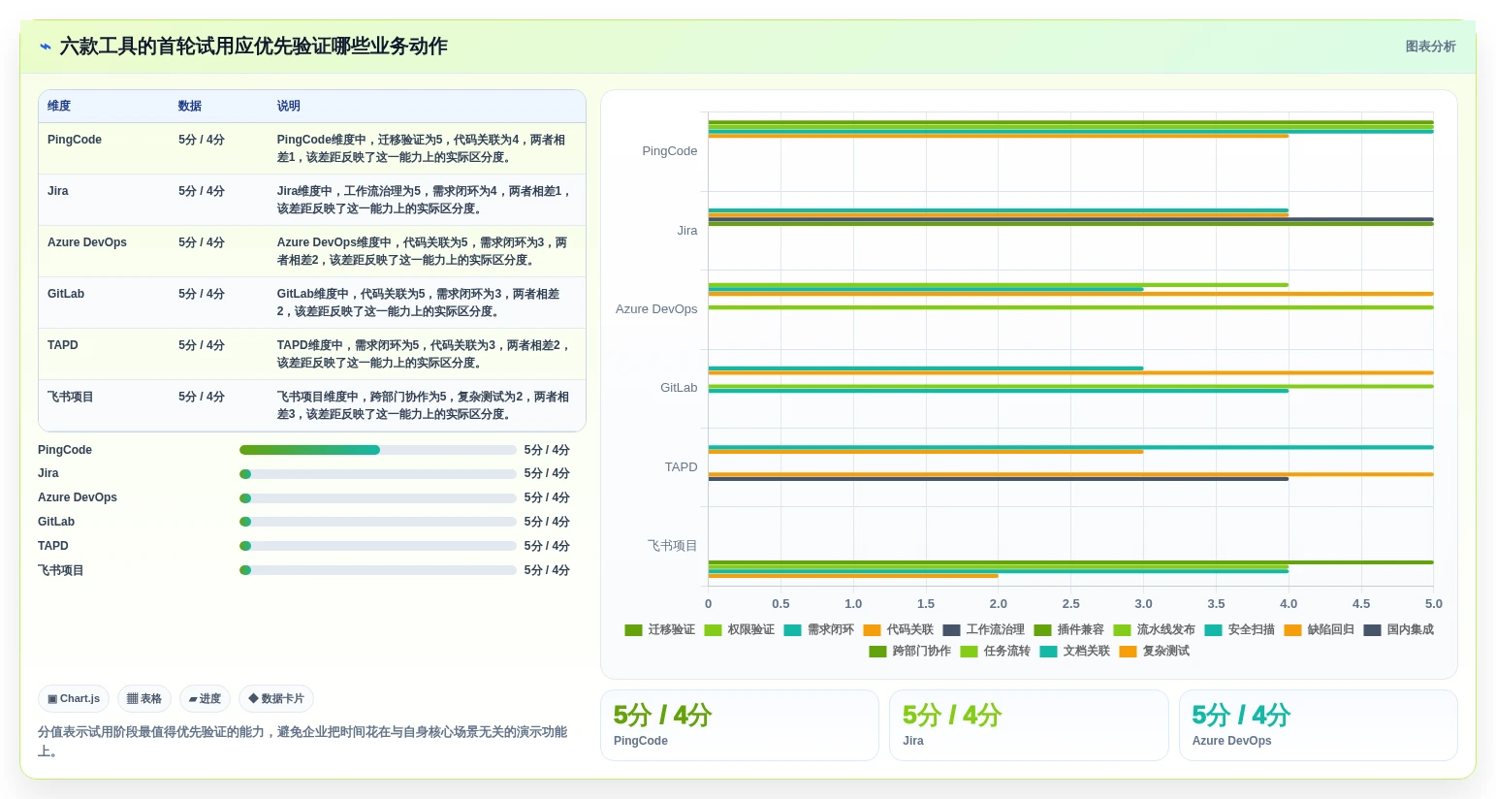Hide the 跨部门协作 dataset in legend
This screenshot has width=1496, height=799.
click(x=910, y=651)
